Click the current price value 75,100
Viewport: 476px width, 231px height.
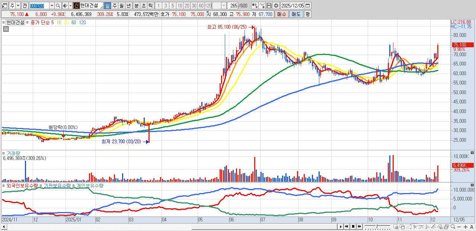point(17,14)
